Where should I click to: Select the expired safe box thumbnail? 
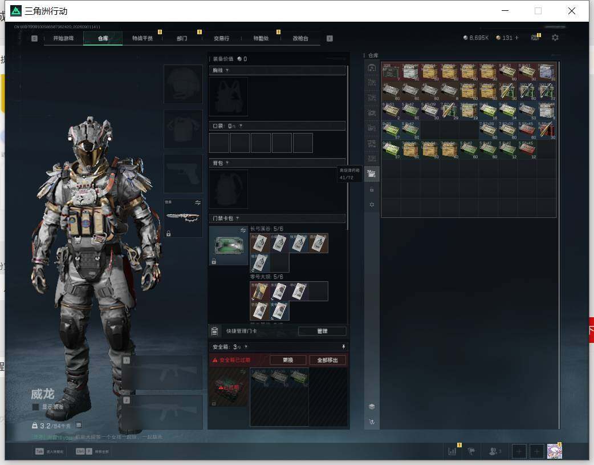coord(229,387)
